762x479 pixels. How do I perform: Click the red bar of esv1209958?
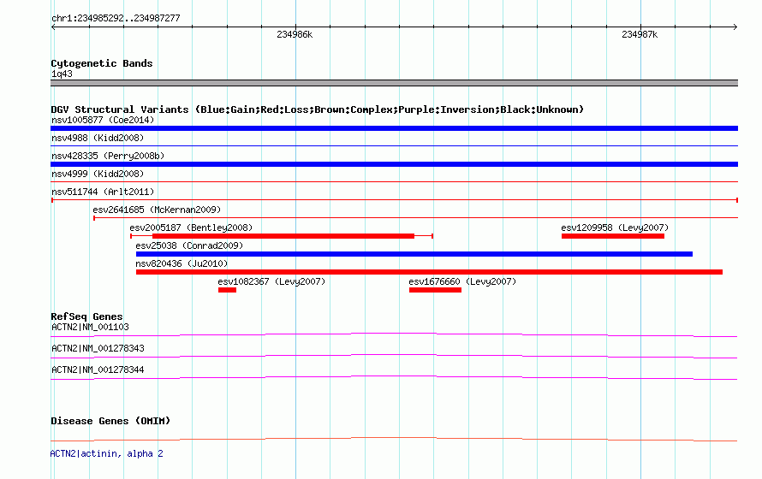click(613, 236)
